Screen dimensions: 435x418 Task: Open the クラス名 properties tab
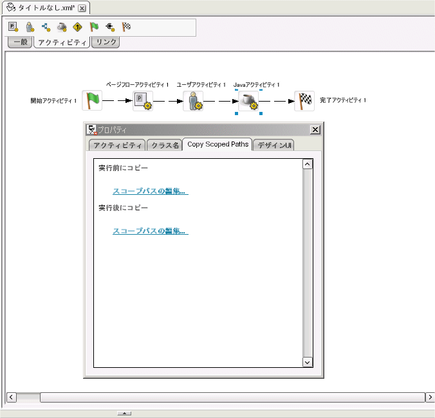[165, 145]
